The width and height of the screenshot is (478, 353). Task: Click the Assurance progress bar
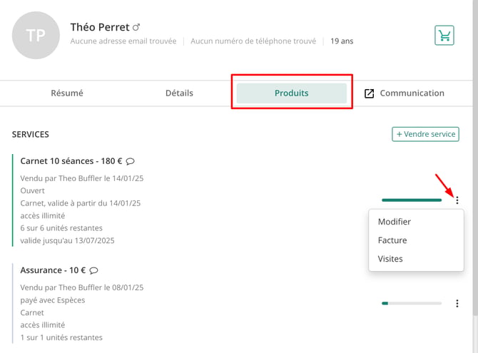tap(412, 303)
